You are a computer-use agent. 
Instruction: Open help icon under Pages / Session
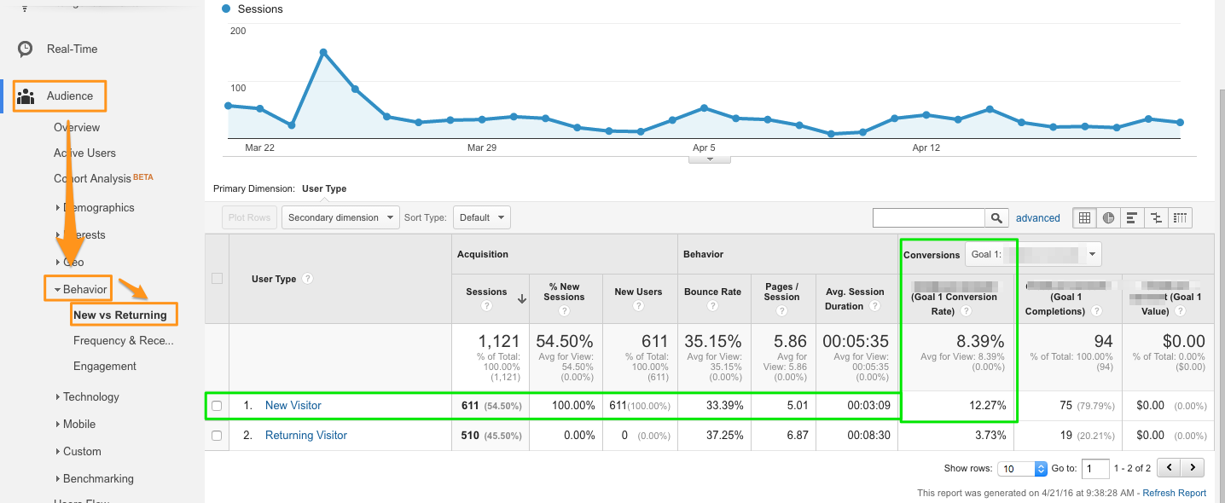click(x=781, y=311)
